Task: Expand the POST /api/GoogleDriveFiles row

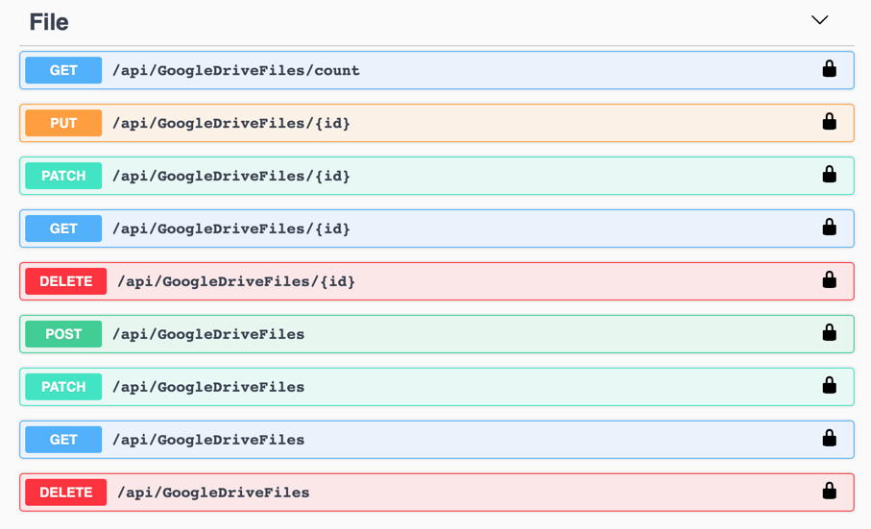Action: (437, 333)
